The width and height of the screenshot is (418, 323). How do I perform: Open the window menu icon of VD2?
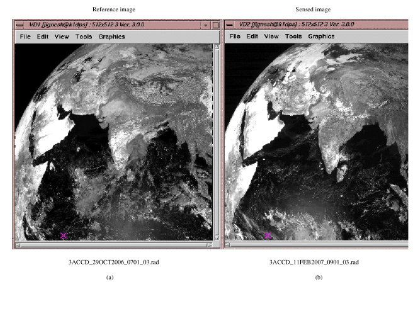point(230,25)
